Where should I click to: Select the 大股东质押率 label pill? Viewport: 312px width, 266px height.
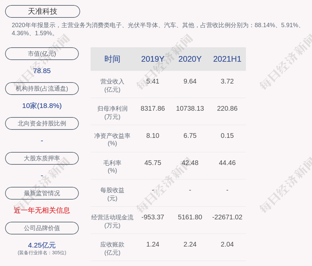pyautogui.click(x=42, y=158)
